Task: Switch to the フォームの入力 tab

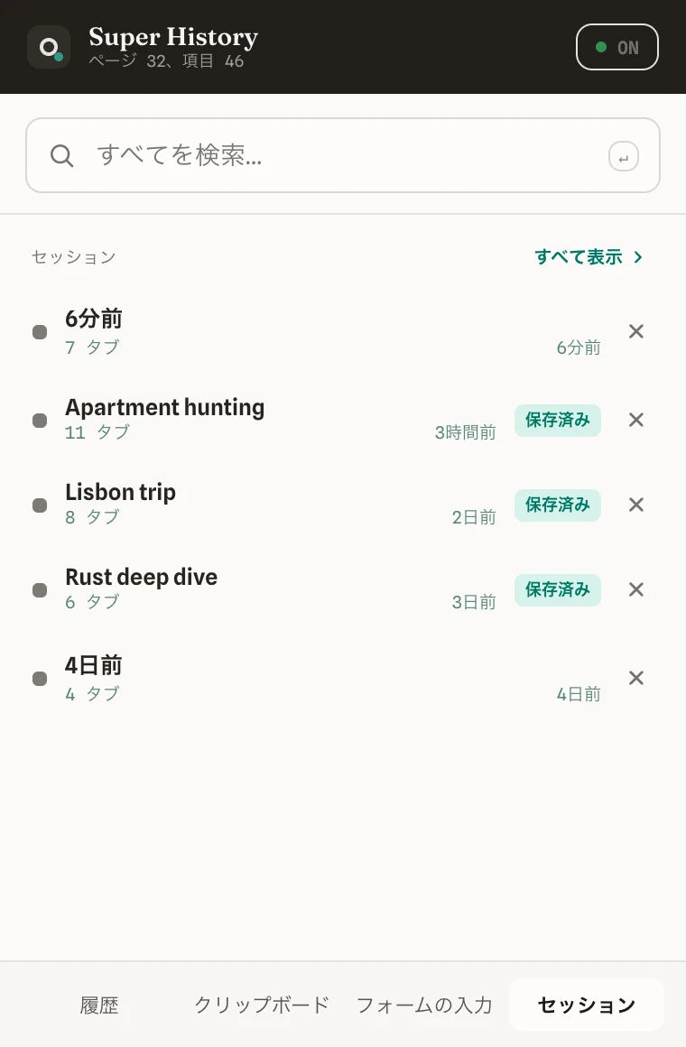Action: [x=424, y=1005]
